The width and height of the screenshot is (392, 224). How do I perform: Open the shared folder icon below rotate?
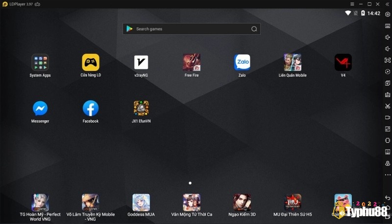pos(388,152)
